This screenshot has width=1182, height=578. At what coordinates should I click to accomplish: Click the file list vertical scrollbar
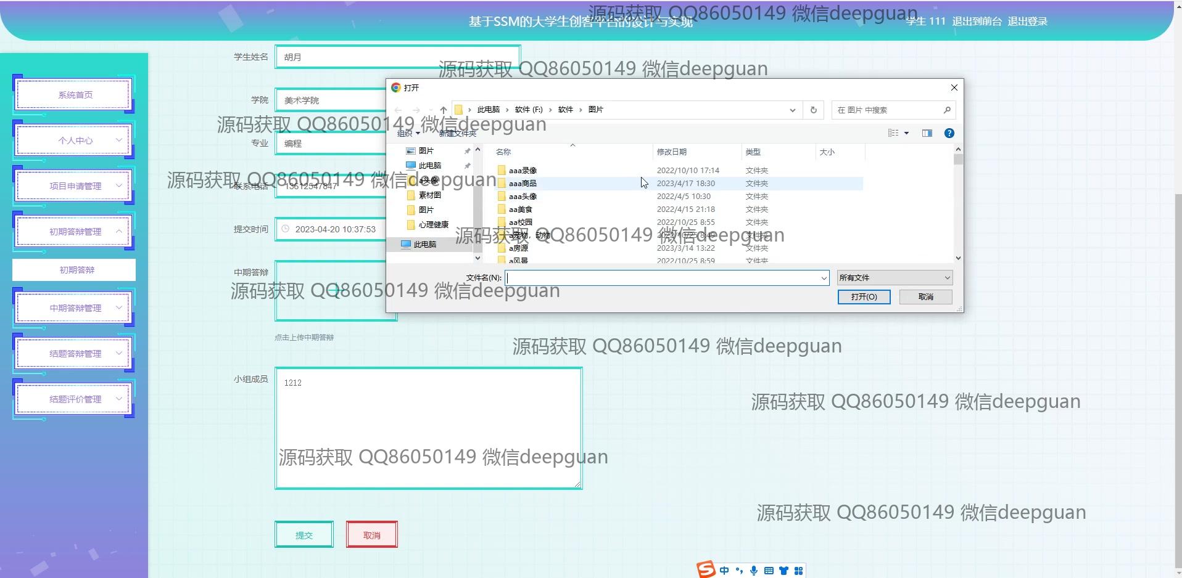(x=957, y=203)
